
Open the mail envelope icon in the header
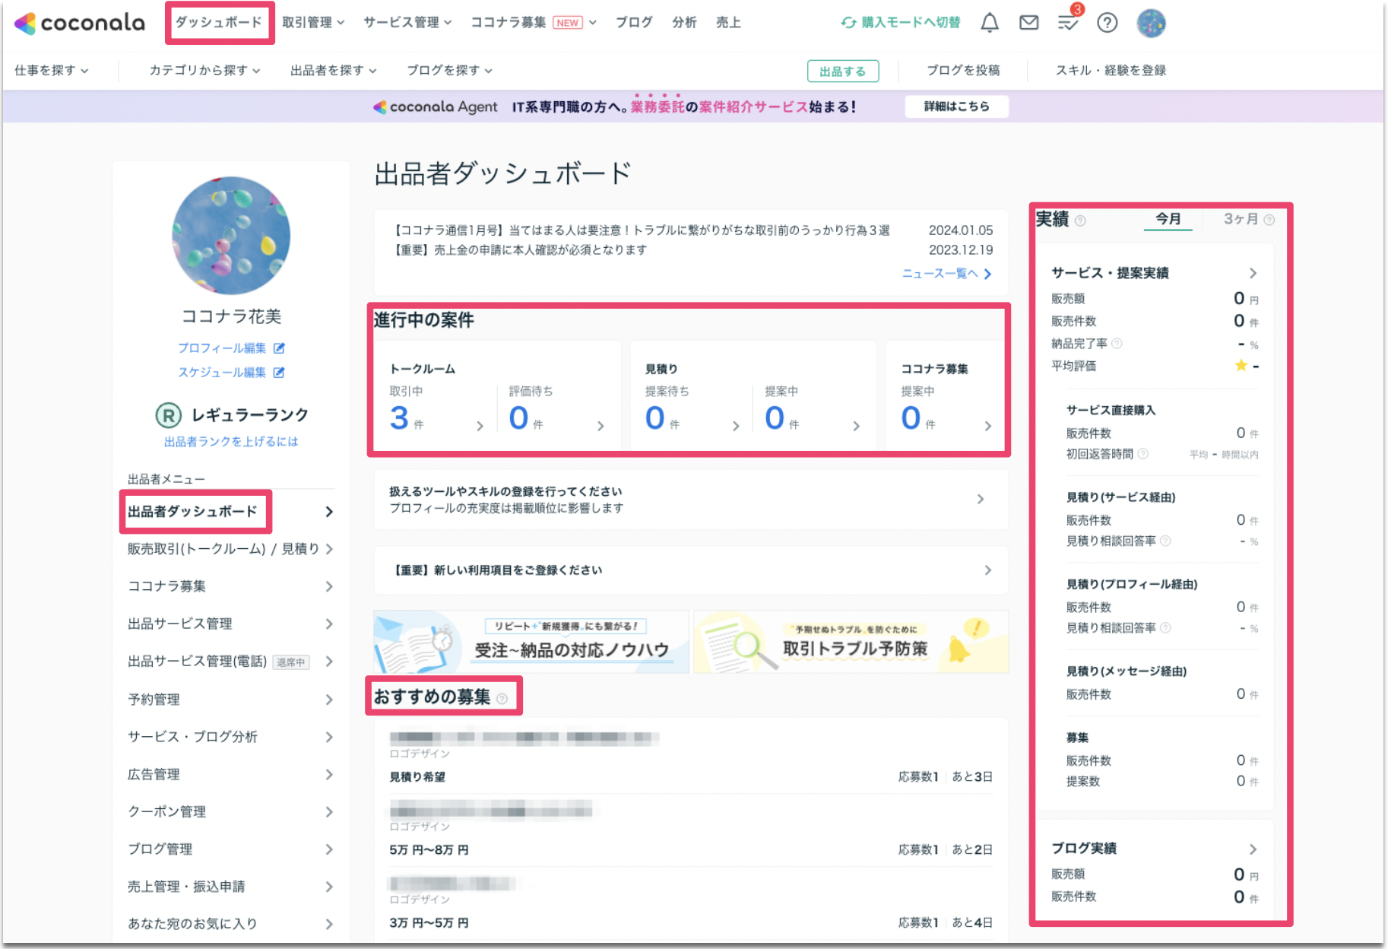1028,22
